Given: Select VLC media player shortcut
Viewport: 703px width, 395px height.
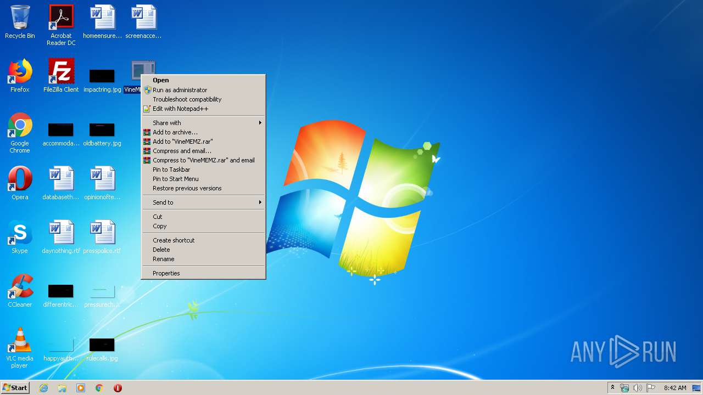Looking at the screenshot, I should pos(20,348).
